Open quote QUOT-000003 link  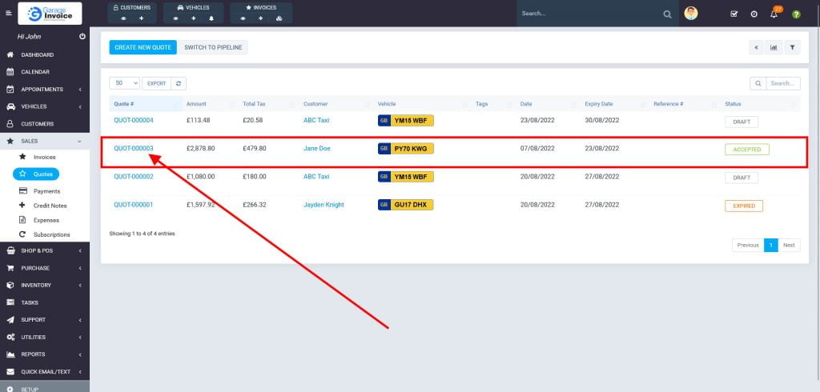click(x=134, y=149)
